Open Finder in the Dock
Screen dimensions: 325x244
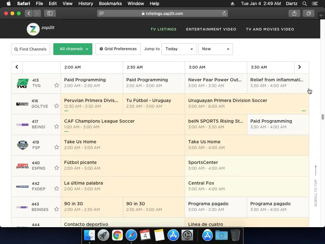89,235
